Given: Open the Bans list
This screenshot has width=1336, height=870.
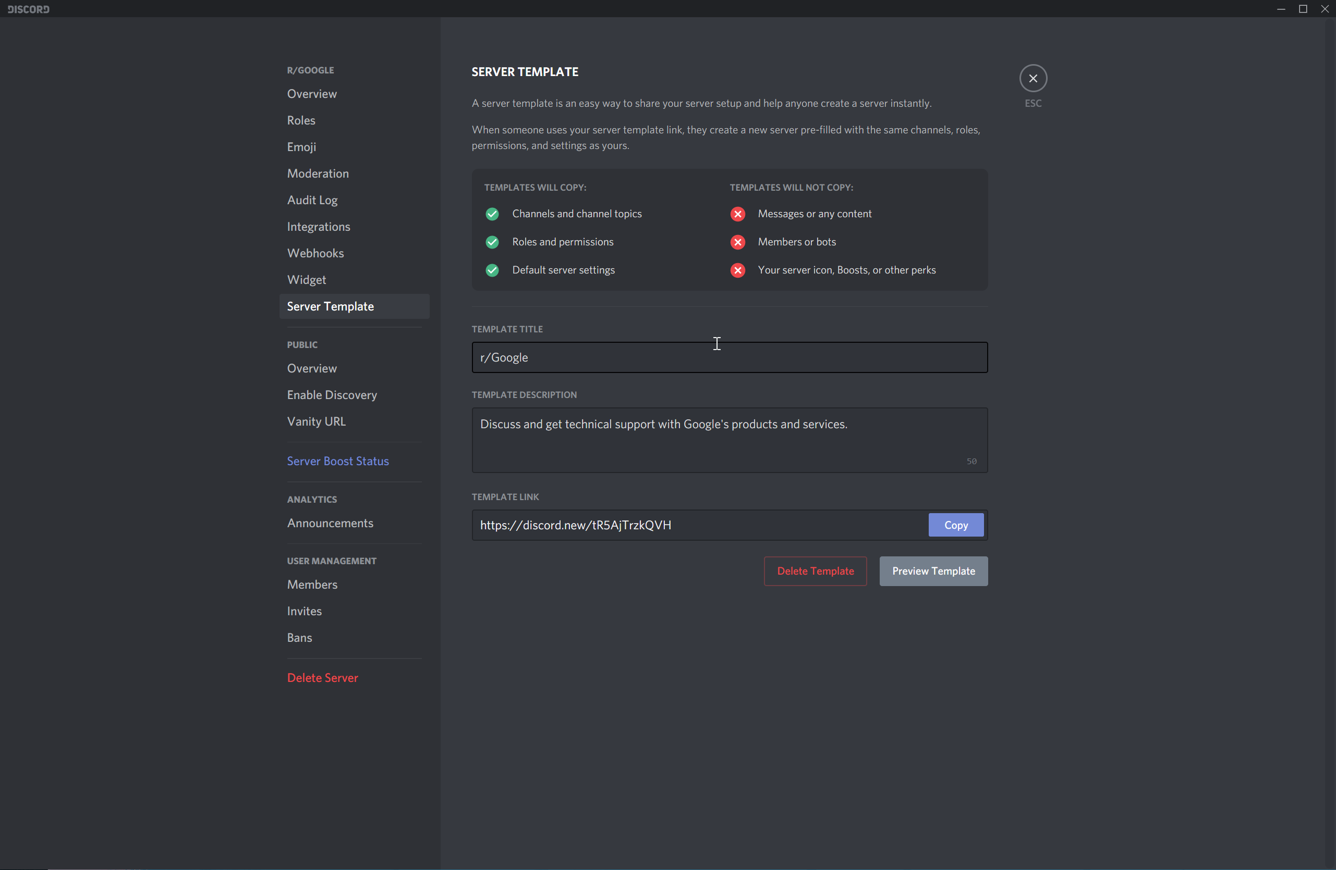Looking at the screenshot, I should (299, 638).
